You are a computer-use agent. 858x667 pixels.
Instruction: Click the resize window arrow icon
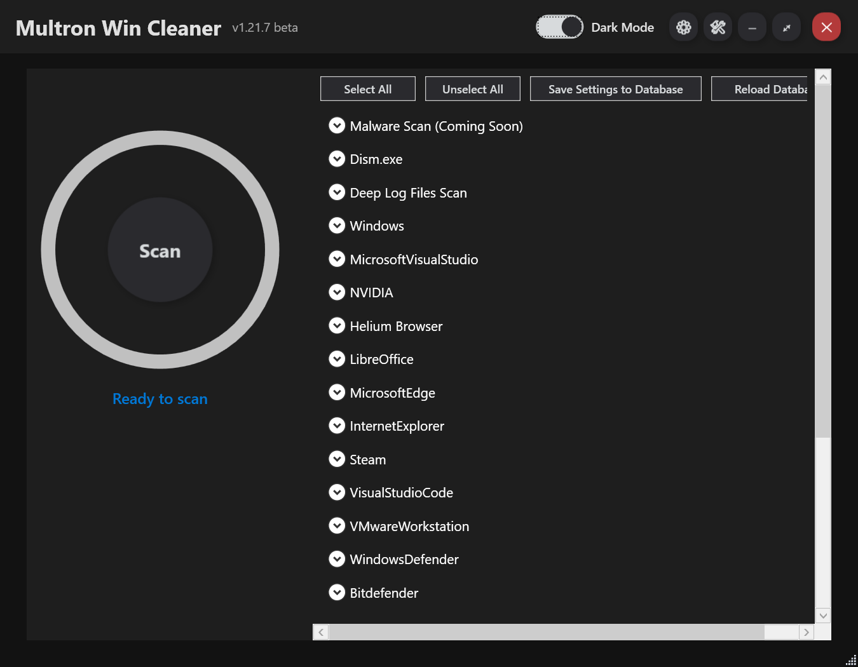(786, 27)
